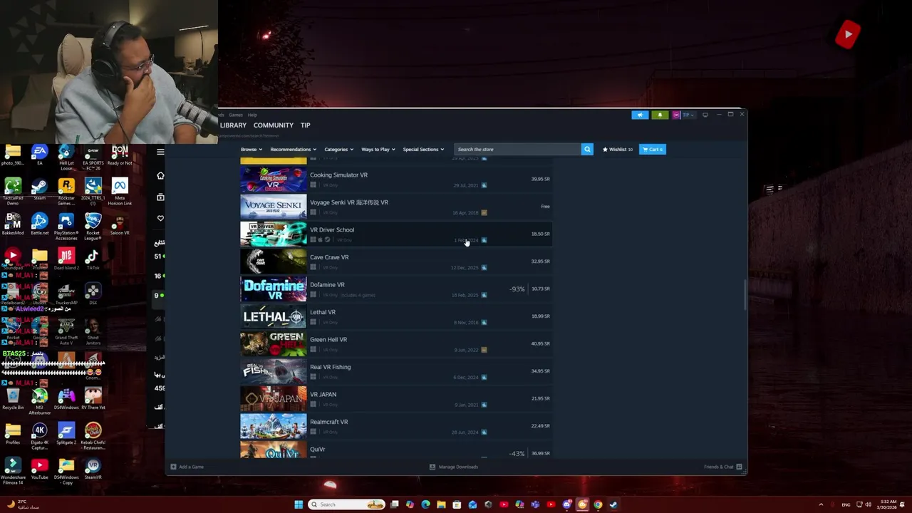Expand the Ways to Play dropdown
The height and width of the screenshot is (513, 912).
tap(378, 150)
